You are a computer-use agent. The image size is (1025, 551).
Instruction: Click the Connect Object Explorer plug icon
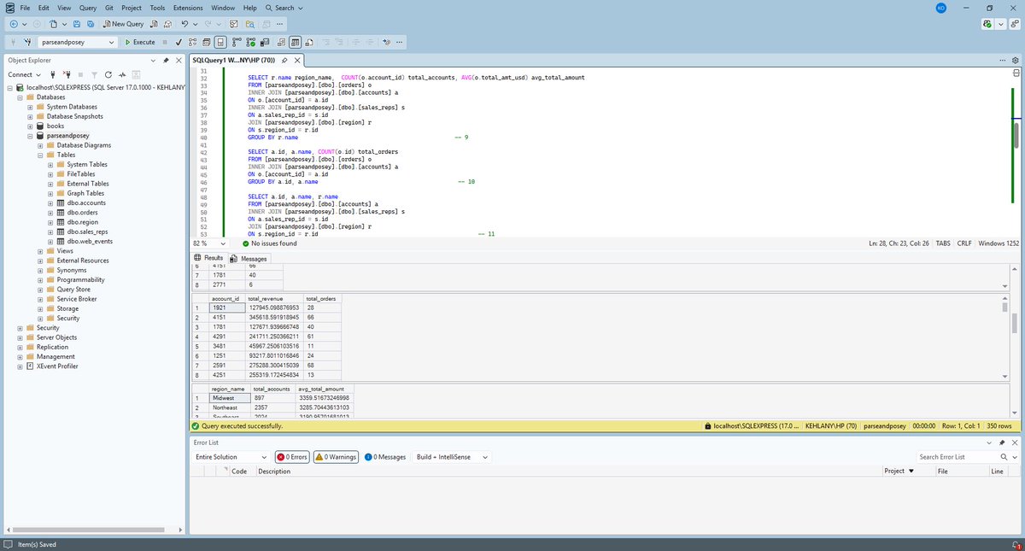point(53,74)
